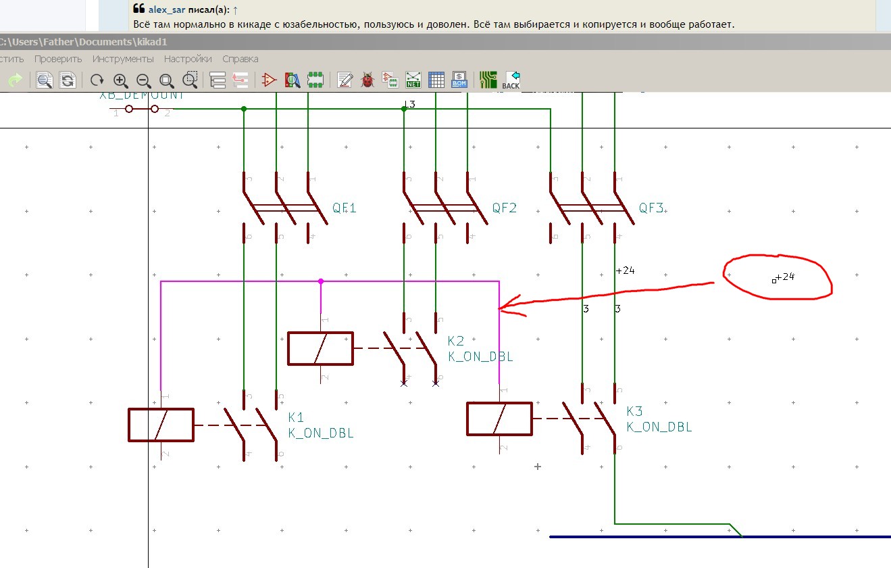Select the QF3 reference label
This screenshot has height=568, width=891.
click(651, 208)
